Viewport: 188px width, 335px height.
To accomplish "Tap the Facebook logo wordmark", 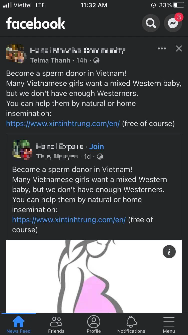I will coord(36,24).
